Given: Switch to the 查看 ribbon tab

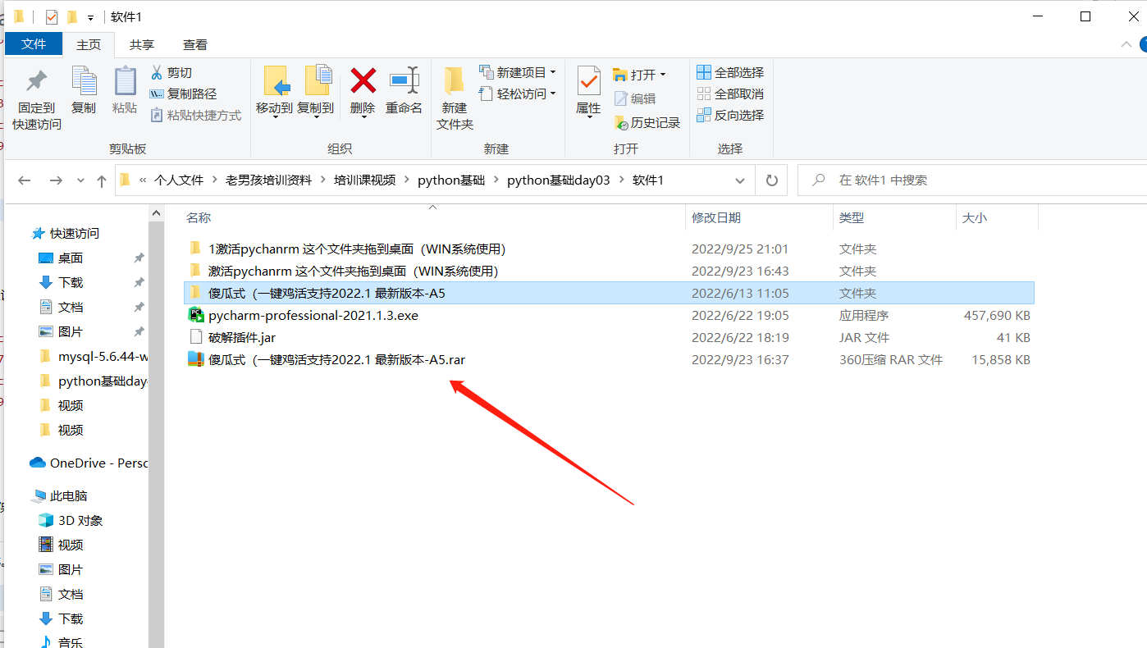Looking at the screenshot, I should (x=195, y=45).
